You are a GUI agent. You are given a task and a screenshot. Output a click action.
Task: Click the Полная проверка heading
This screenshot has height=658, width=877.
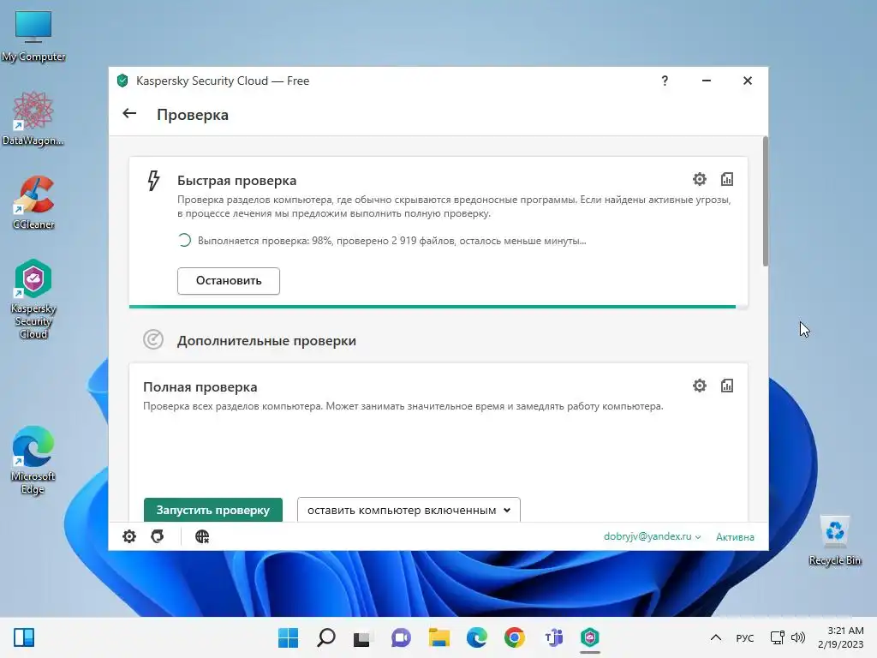(200, 387)
